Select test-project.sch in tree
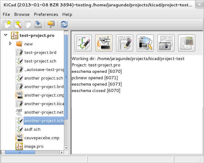Image resolution: width=204 pixels, height=163 pixels. [x=40, y=61]
